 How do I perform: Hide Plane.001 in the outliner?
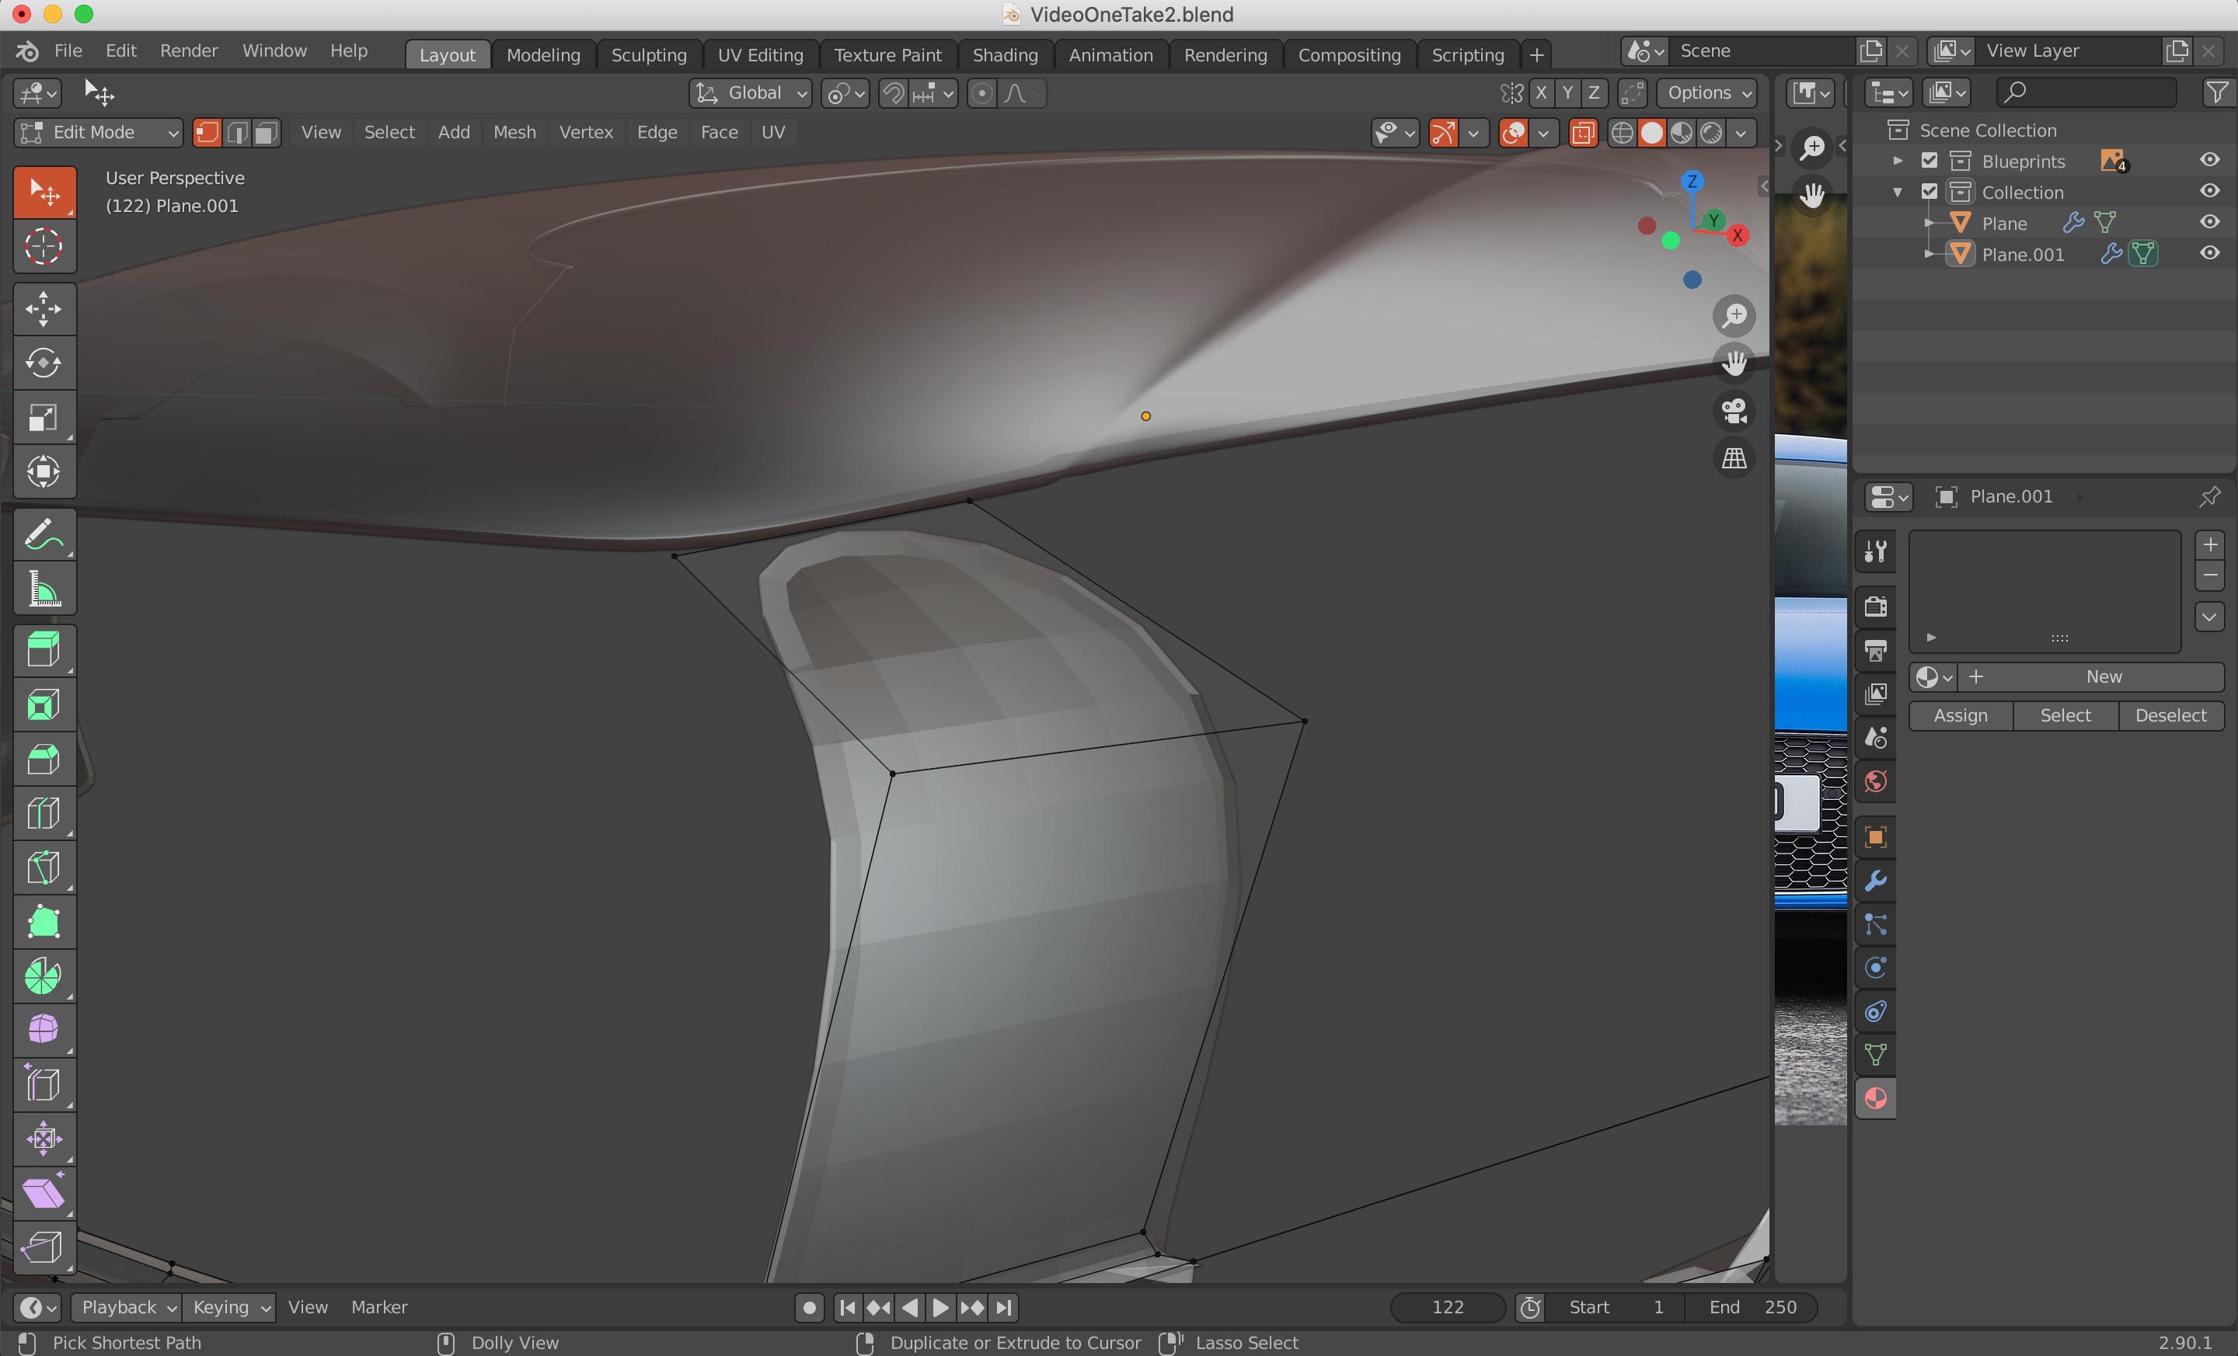pyautogui.click(x=2209, y=253)
